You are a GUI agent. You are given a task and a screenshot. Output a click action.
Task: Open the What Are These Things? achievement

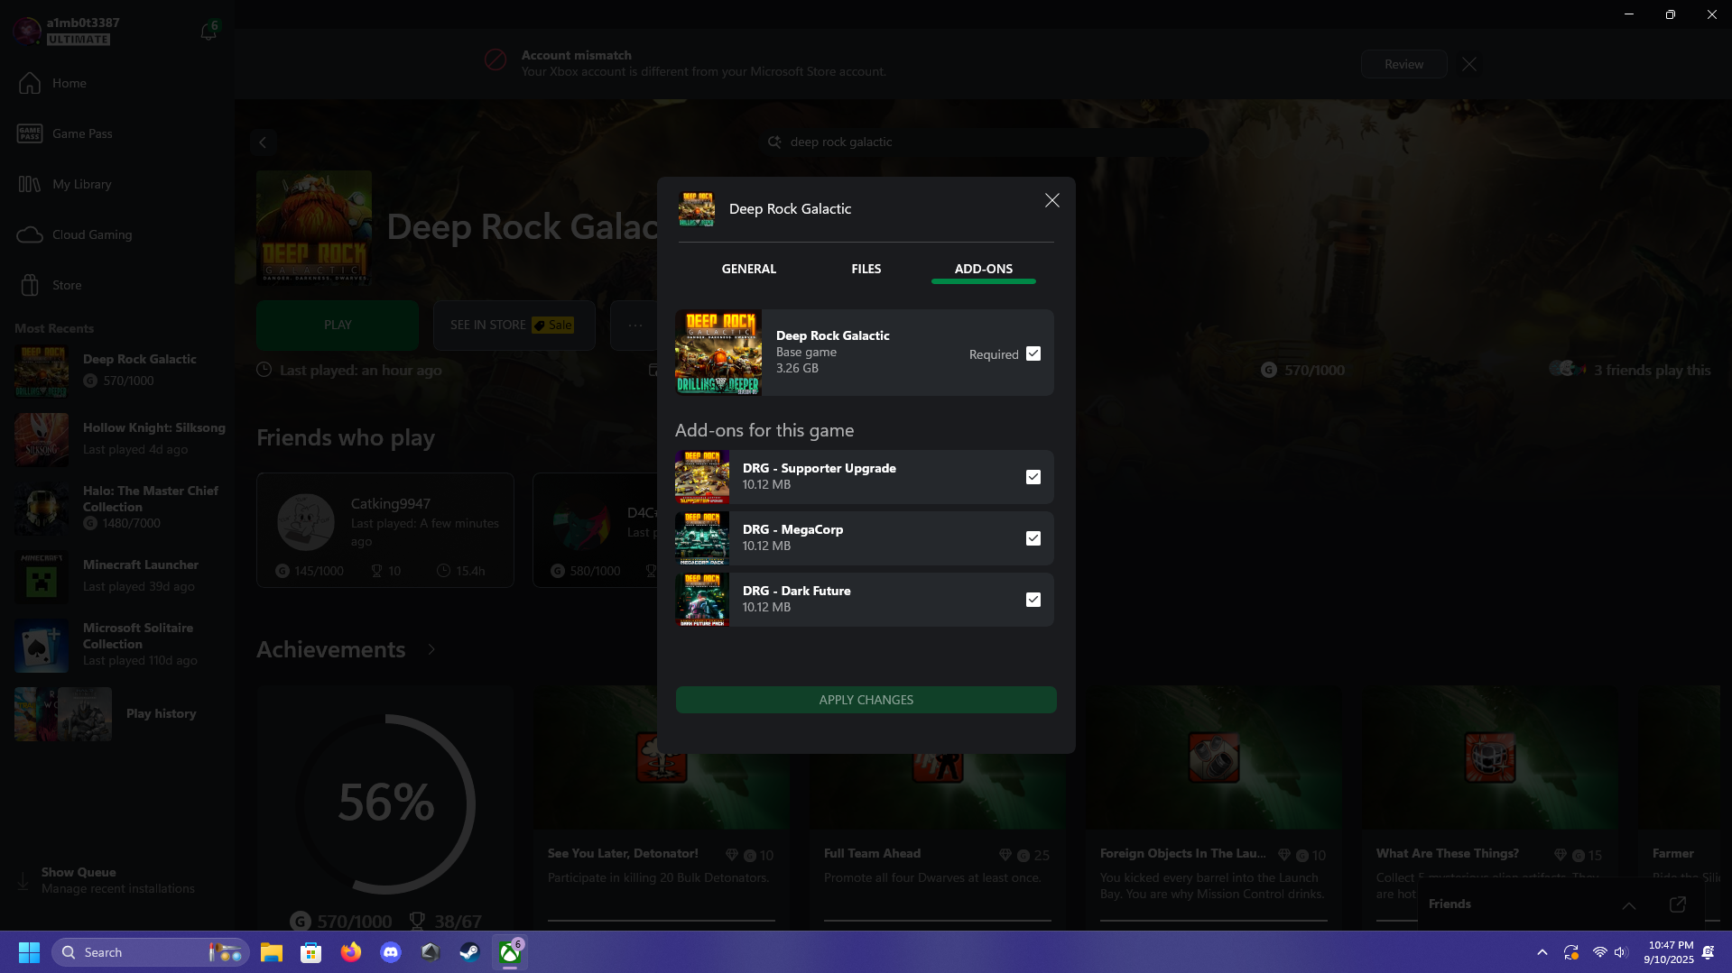tap(1490, 807)
